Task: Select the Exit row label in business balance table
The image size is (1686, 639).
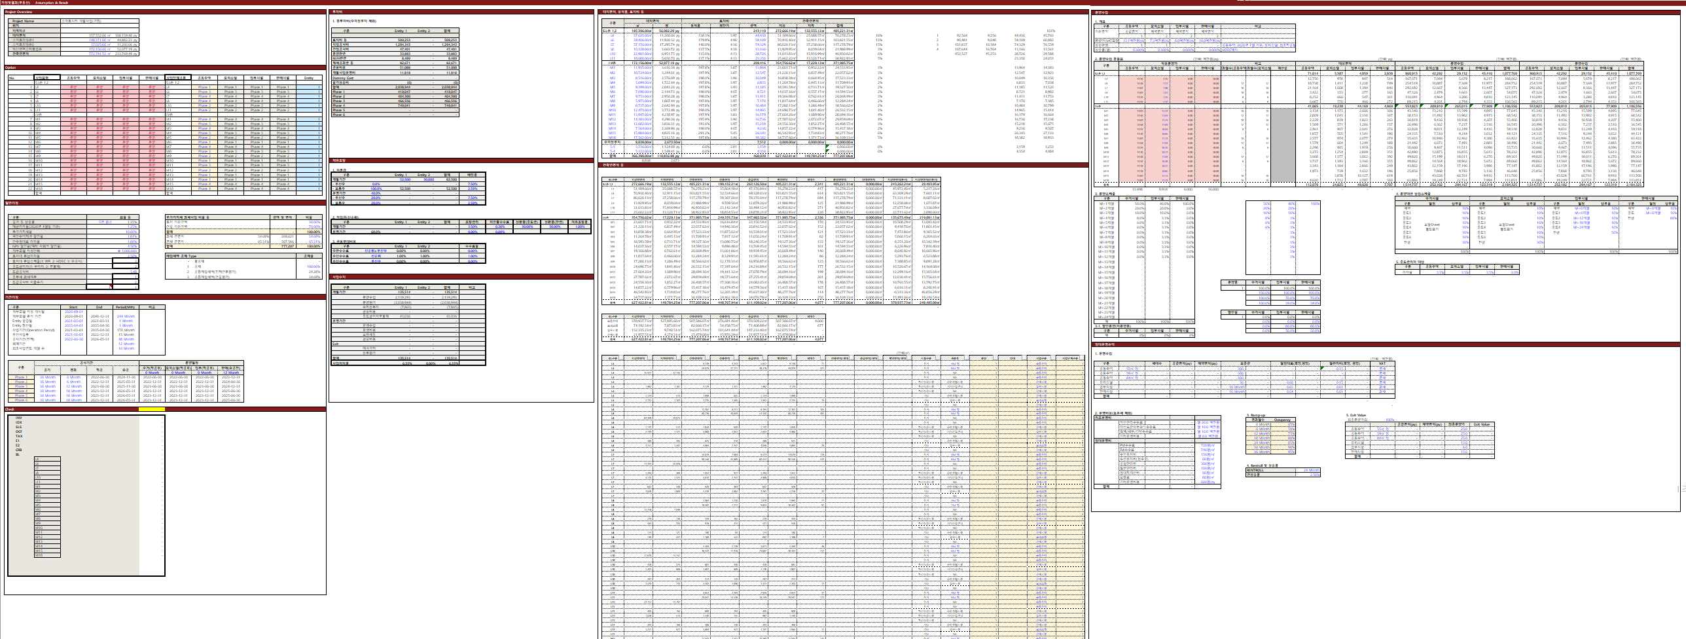Action: (336, 344)
